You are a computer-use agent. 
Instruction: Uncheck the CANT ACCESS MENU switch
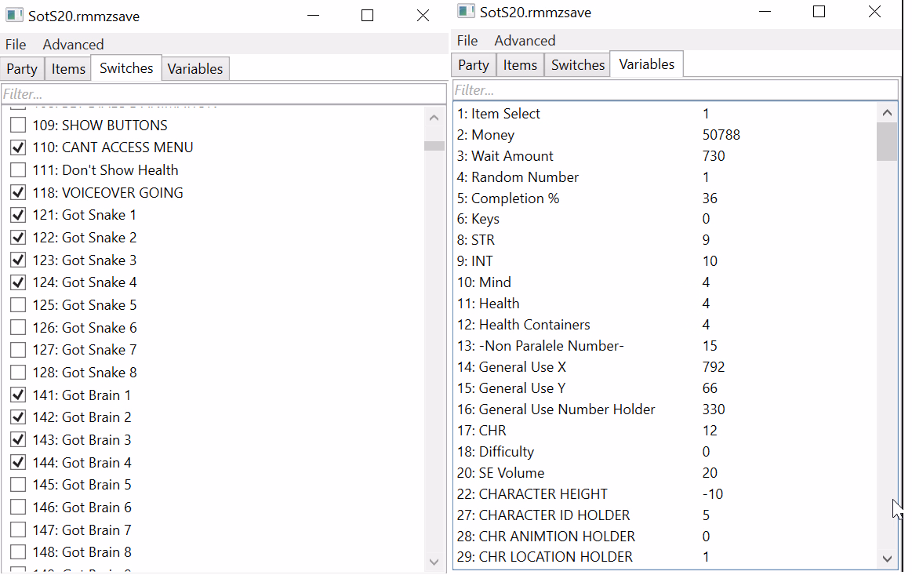click(x=18, y=147)
